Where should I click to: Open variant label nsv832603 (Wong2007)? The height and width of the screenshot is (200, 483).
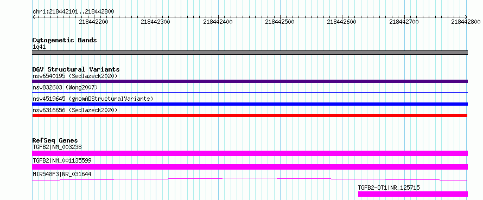65,87
